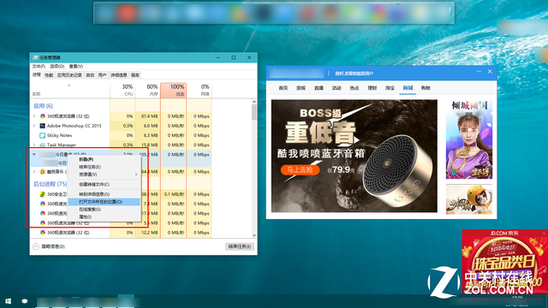Click the Sticky Notes app icon
Image resolution: width=548 pixels, height=308 pixels.
(x=42, y=135)
